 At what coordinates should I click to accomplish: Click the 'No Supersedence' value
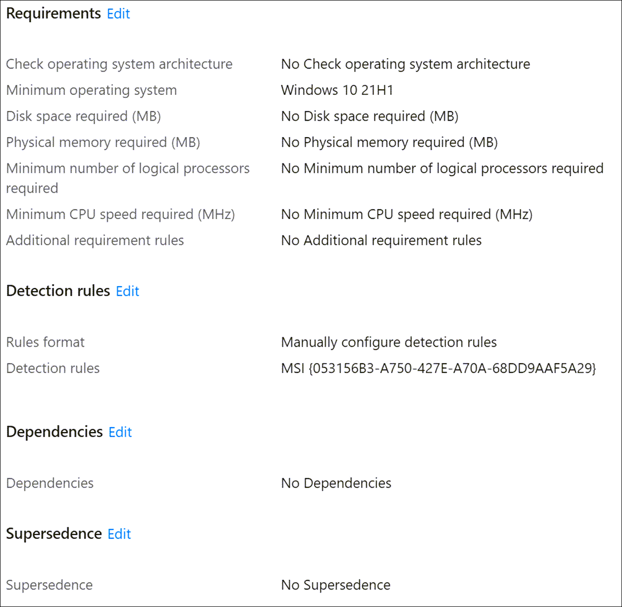coord(335,585)
